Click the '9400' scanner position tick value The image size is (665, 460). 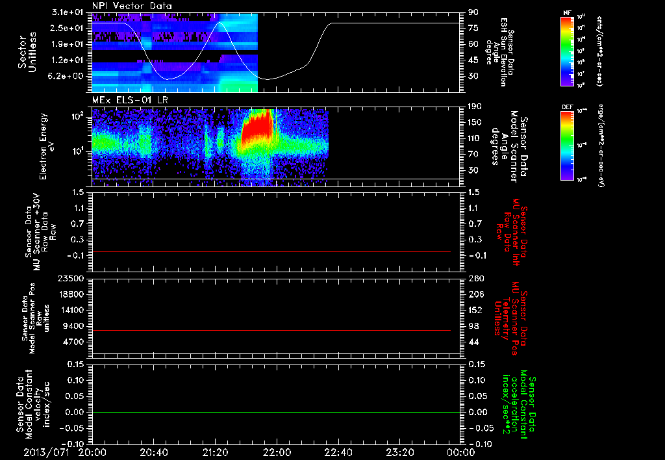coord(73,326)
